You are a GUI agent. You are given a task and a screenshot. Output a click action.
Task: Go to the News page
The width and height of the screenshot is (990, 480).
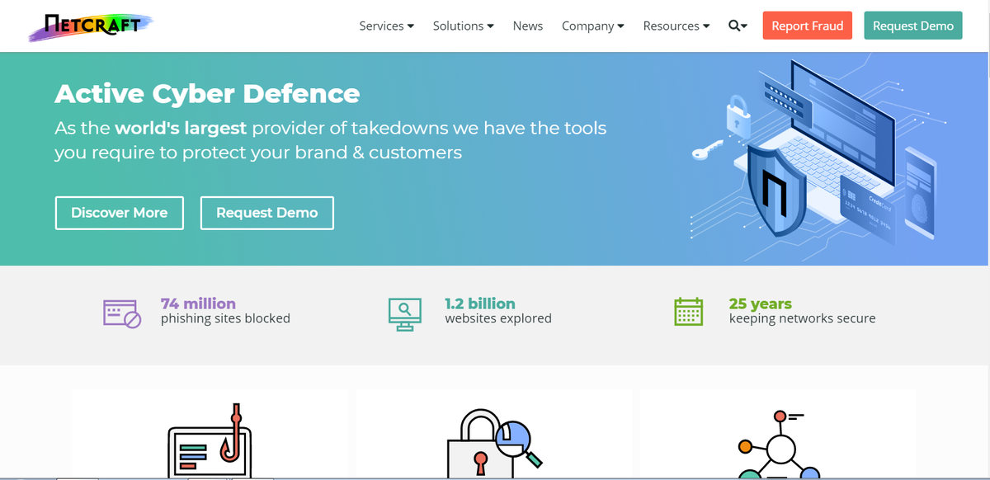click(528, 26)
